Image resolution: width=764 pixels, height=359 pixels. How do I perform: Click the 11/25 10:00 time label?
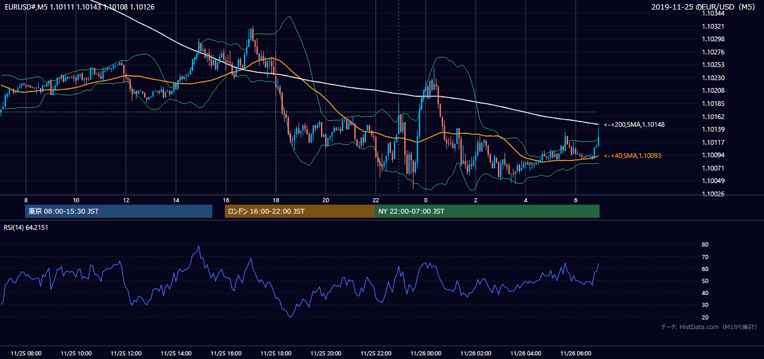tap(76, 354)
